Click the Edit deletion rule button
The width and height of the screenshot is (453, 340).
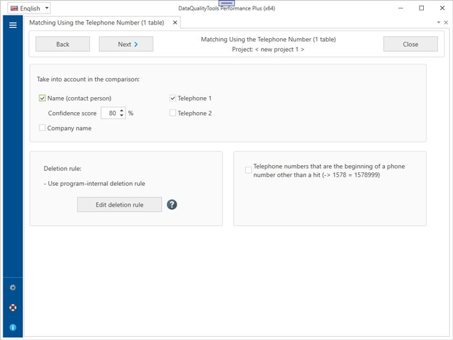(119, 205)
